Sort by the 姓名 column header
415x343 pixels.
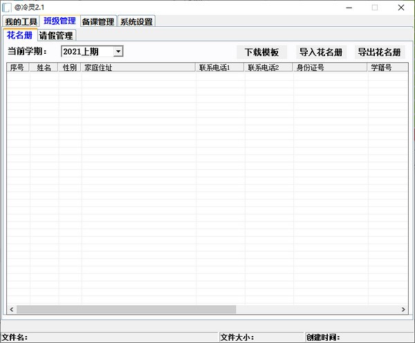(x=44, y=68)
